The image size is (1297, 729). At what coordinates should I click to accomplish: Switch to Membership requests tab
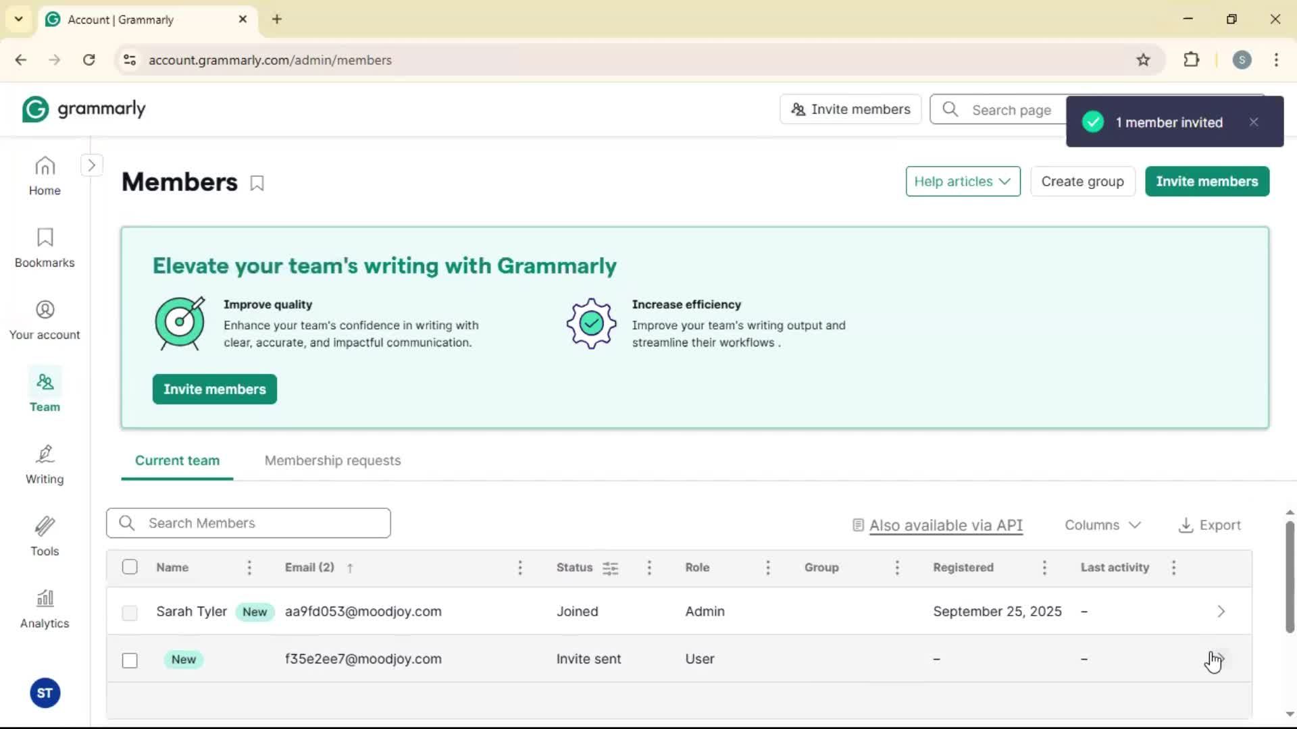pos(332,460)
